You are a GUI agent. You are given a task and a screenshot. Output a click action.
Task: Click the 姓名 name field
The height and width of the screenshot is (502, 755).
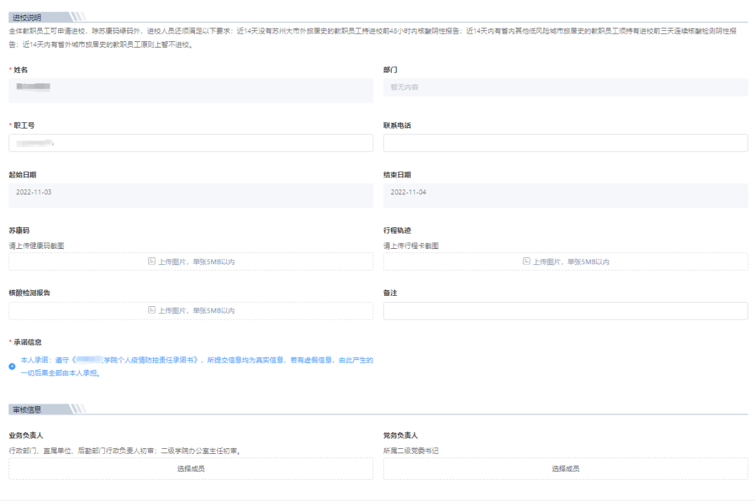coord(190,90)
